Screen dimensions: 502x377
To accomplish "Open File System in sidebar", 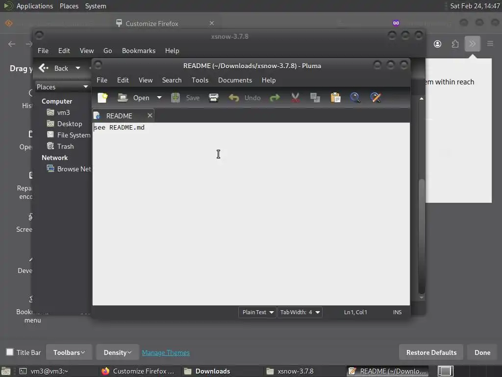I will coord(69,135).
